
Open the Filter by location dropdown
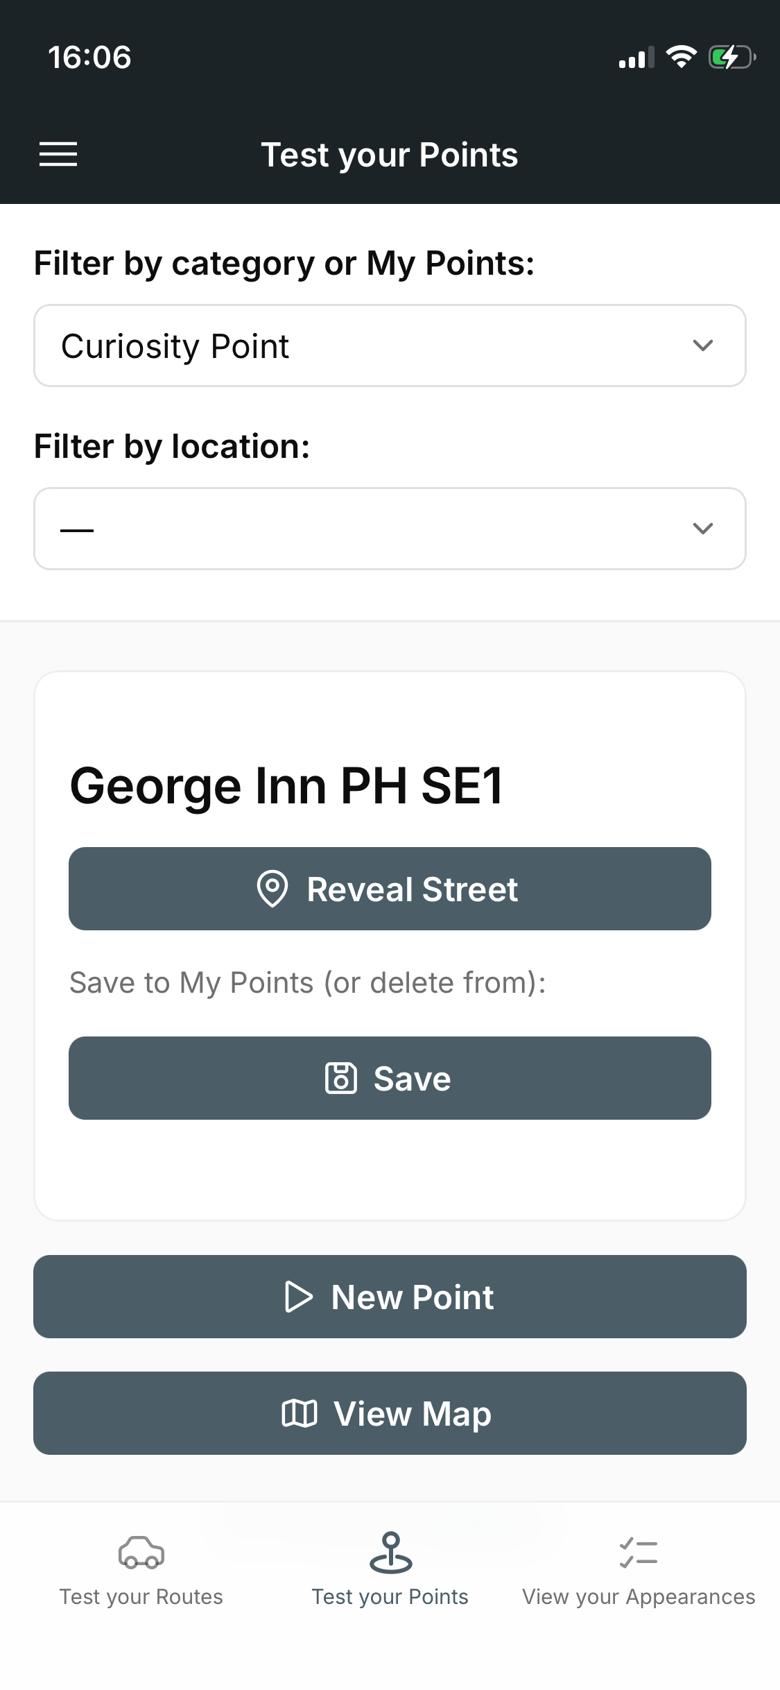(361, 529)
